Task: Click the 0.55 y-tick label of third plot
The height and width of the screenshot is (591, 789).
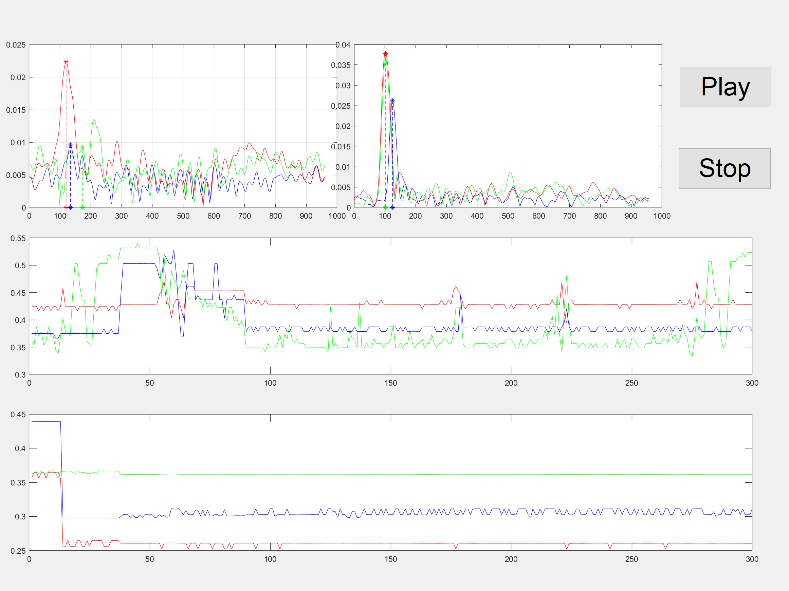Action: [x=18, y=238]
